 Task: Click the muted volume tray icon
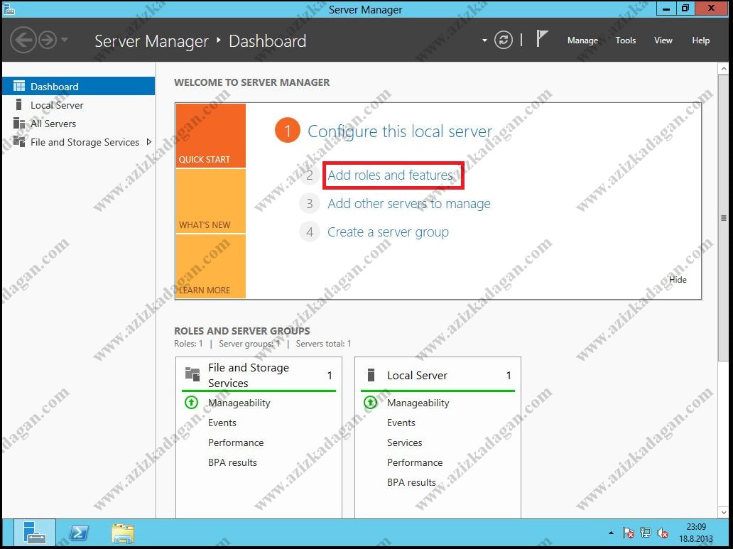click(x=663, y=533)
